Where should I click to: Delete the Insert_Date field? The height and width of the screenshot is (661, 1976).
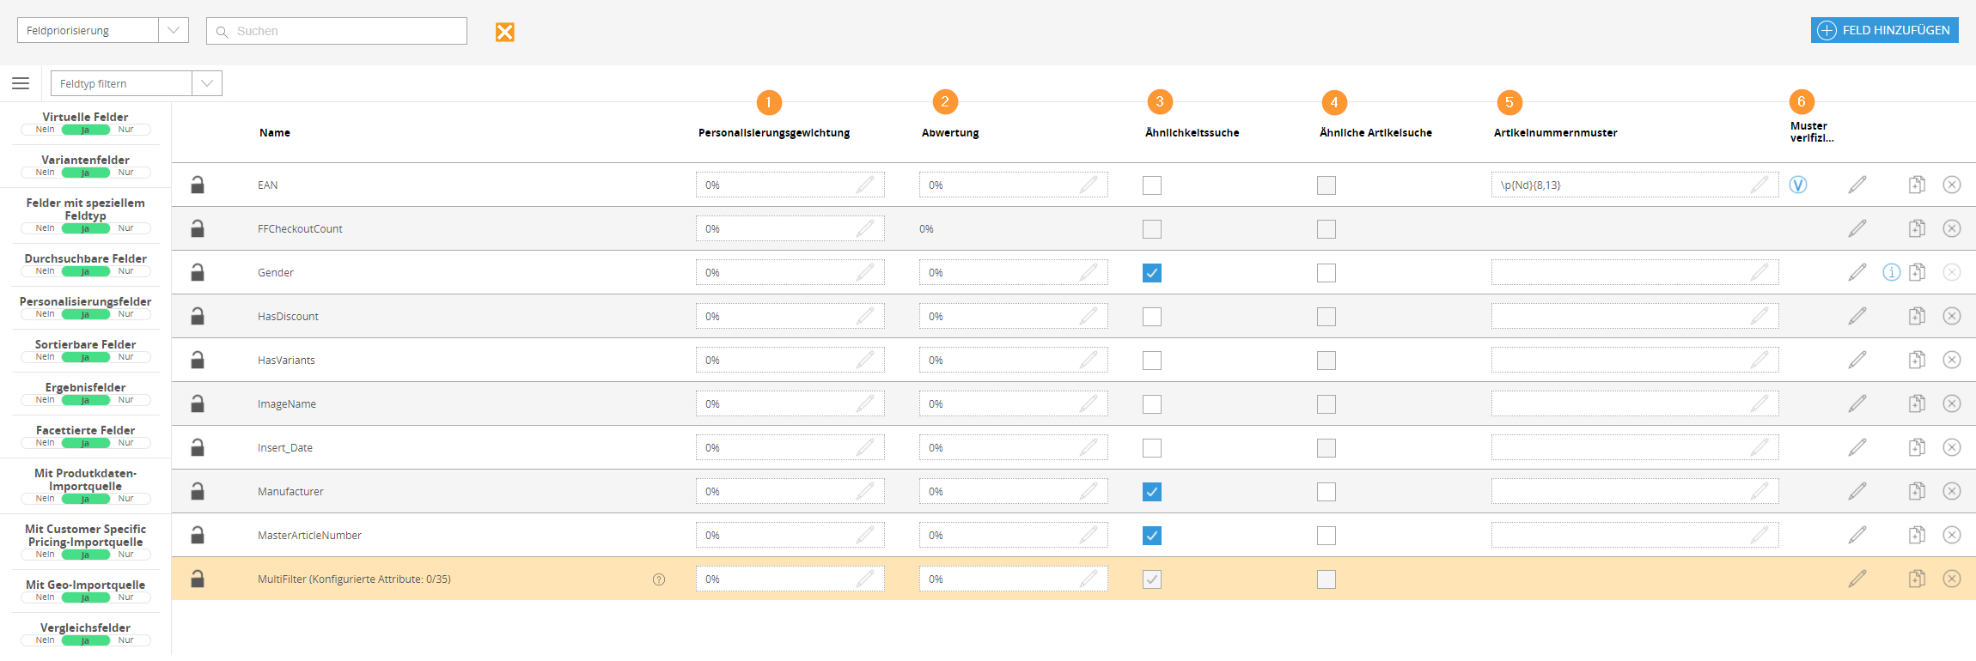pos(1952,447)
